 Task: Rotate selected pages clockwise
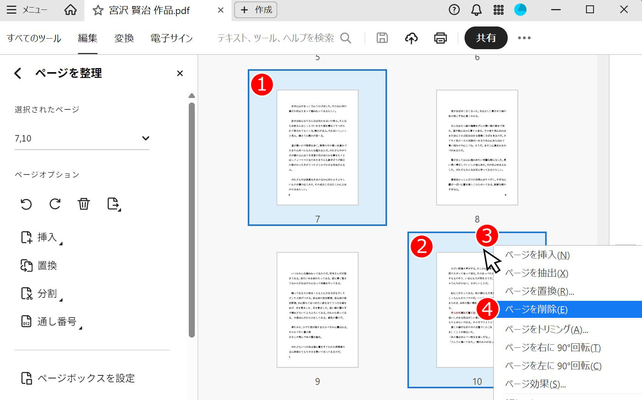coord(55,204)
